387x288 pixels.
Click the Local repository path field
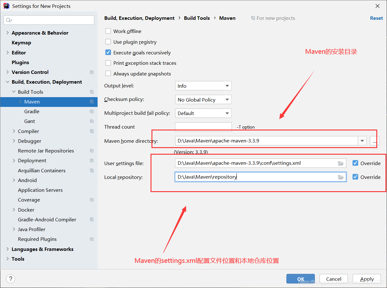pos(260,177)
